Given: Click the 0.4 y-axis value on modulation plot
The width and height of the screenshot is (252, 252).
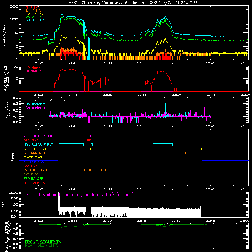Looking at the screenshot, I should pos(15,98).
